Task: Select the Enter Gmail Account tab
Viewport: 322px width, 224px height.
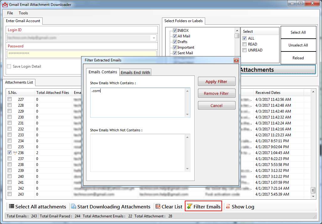Action: click(23, 21)
